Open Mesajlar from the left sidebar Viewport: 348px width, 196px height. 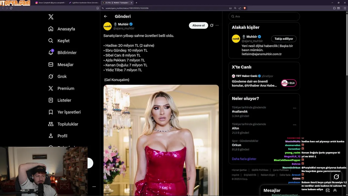61,65
